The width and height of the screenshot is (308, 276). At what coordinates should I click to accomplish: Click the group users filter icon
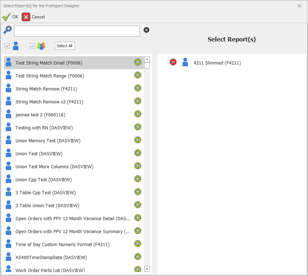click(41, 46)
